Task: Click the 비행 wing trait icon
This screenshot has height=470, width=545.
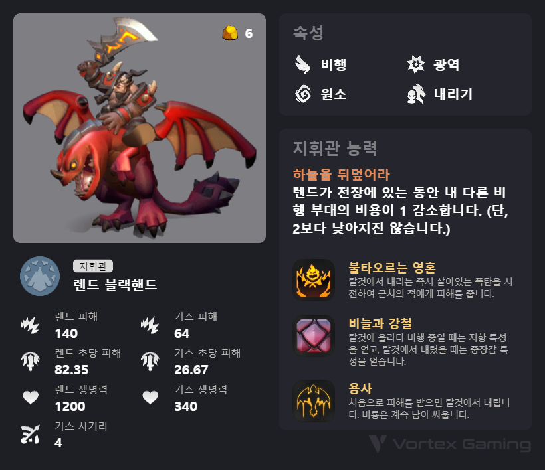Action: (x=302, y=64)
